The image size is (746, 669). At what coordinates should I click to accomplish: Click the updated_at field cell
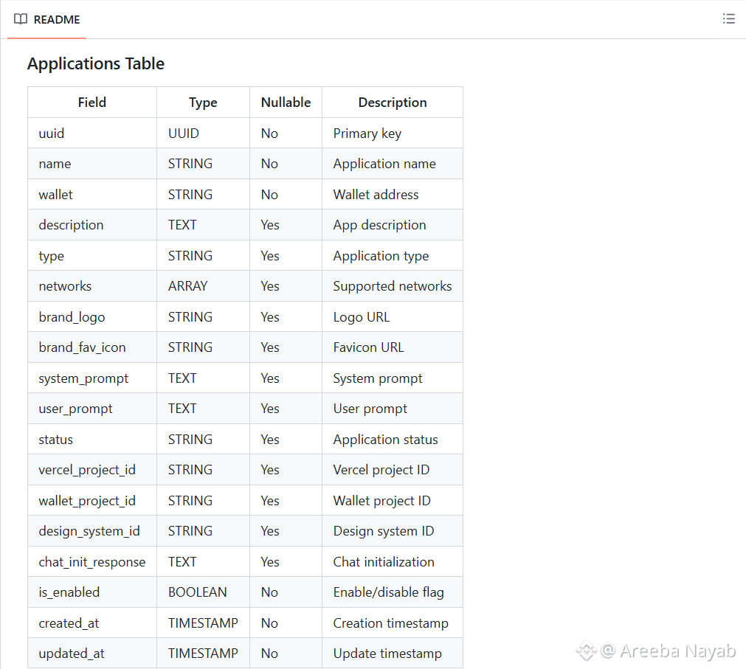(x=92, y=654)
